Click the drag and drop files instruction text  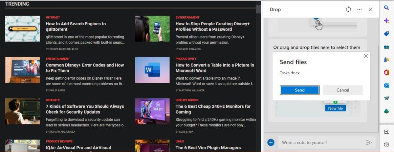click(317, 47)
